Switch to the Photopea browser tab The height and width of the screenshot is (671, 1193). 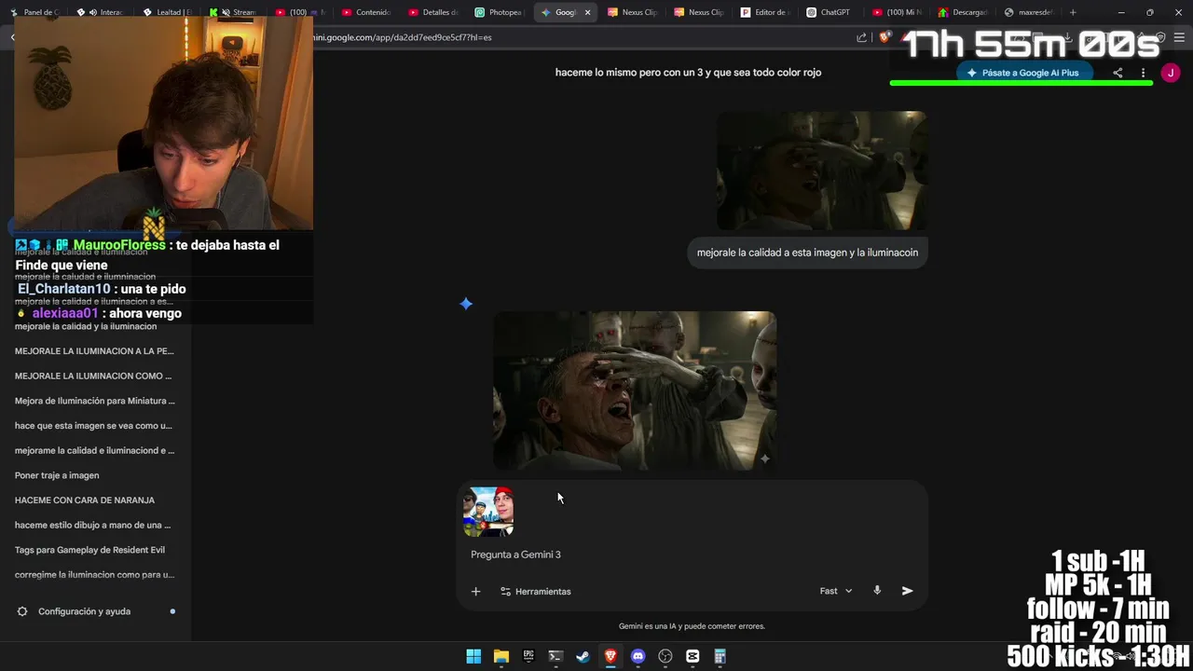[499, 12]
